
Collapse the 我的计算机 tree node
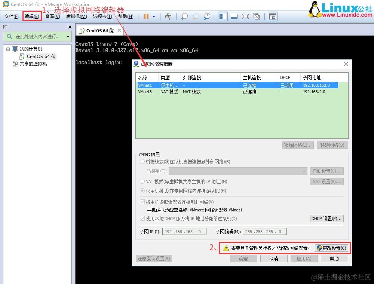click(8, 49)
